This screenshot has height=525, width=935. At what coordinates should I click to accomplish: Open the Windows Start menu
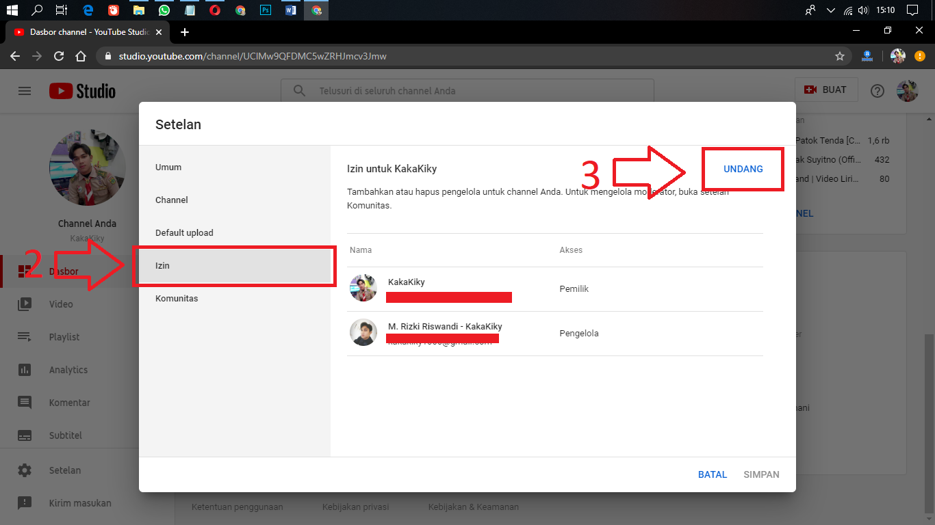pos(12,10)
